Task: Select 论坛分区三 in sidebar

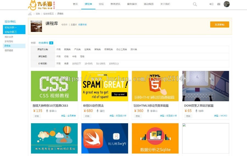Action: (14, 32)
